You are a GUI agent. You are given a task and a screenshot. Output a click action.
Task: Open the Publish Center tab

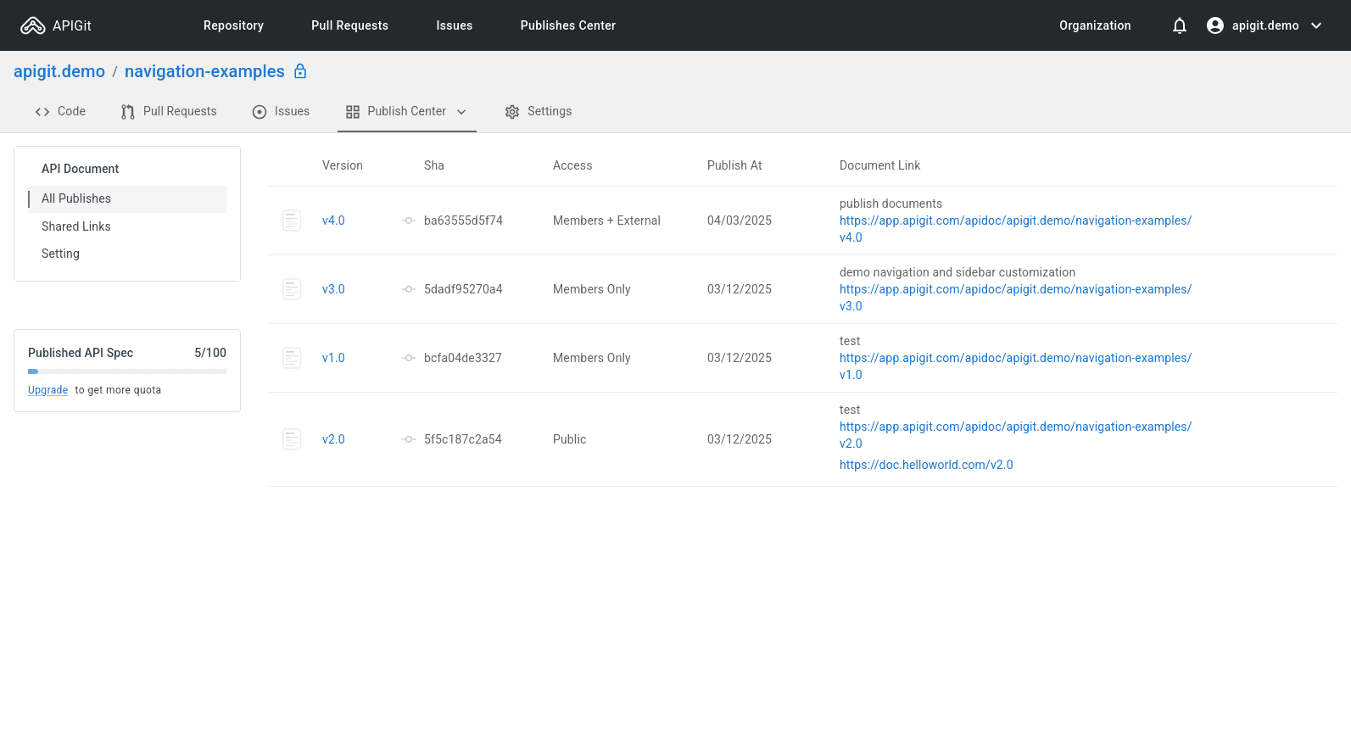pos(406,111)
